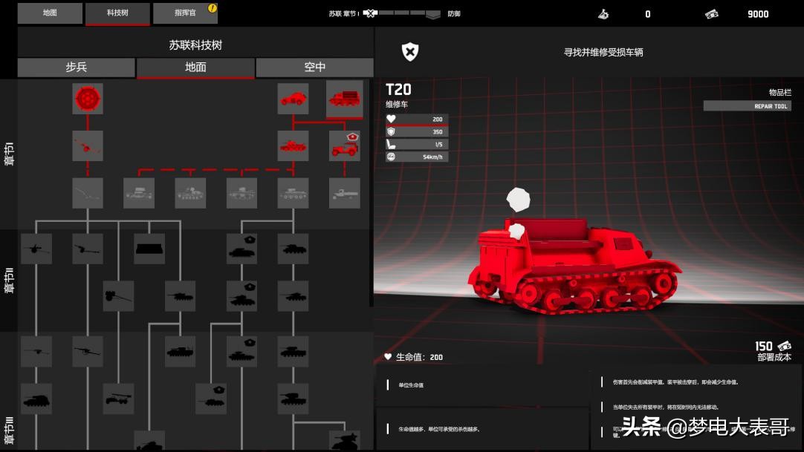Click the 生命值: 200 label

click(414, 357)
